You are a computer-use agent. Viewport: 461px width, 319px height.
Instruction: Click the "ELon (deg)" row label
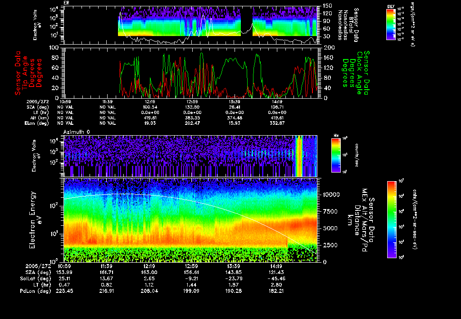pos(36,123)
